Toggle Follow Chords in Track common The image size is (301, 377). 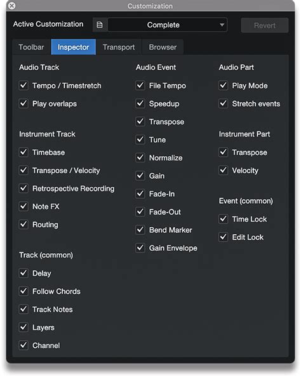coord(23,291)
